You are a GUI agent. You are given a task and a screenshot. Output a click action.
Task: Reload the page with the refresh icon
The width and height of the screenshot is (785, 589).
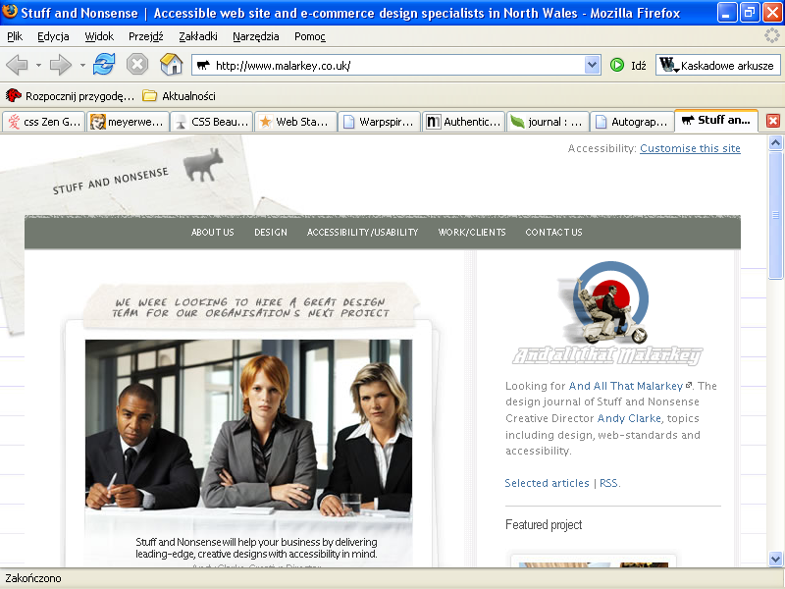pos(104,65)
